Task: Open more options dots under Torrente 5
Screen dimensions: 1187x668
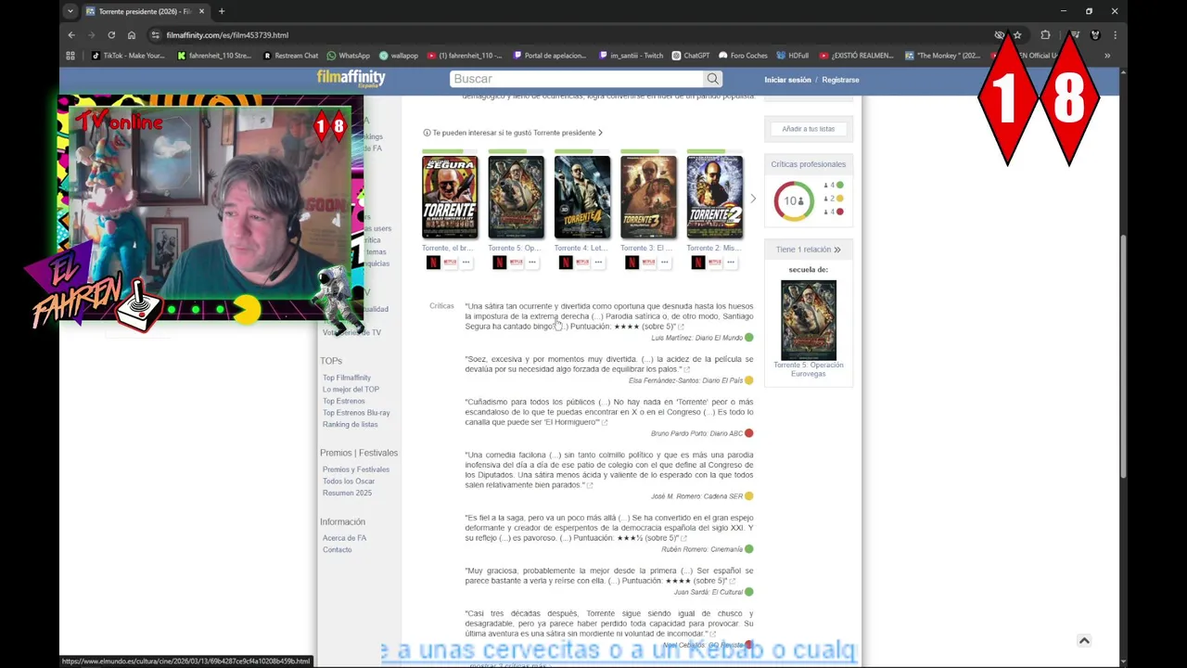Action: pos(532,263)
